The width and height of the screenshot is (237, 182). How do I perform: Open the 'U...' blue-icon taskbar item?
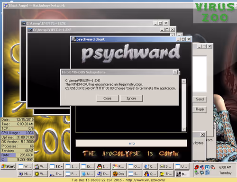pyautogui.click(x=87, y=174)
